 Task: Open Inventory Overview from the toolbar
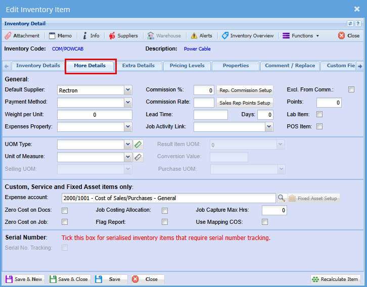pyautogui.click(x=248, y=36)
